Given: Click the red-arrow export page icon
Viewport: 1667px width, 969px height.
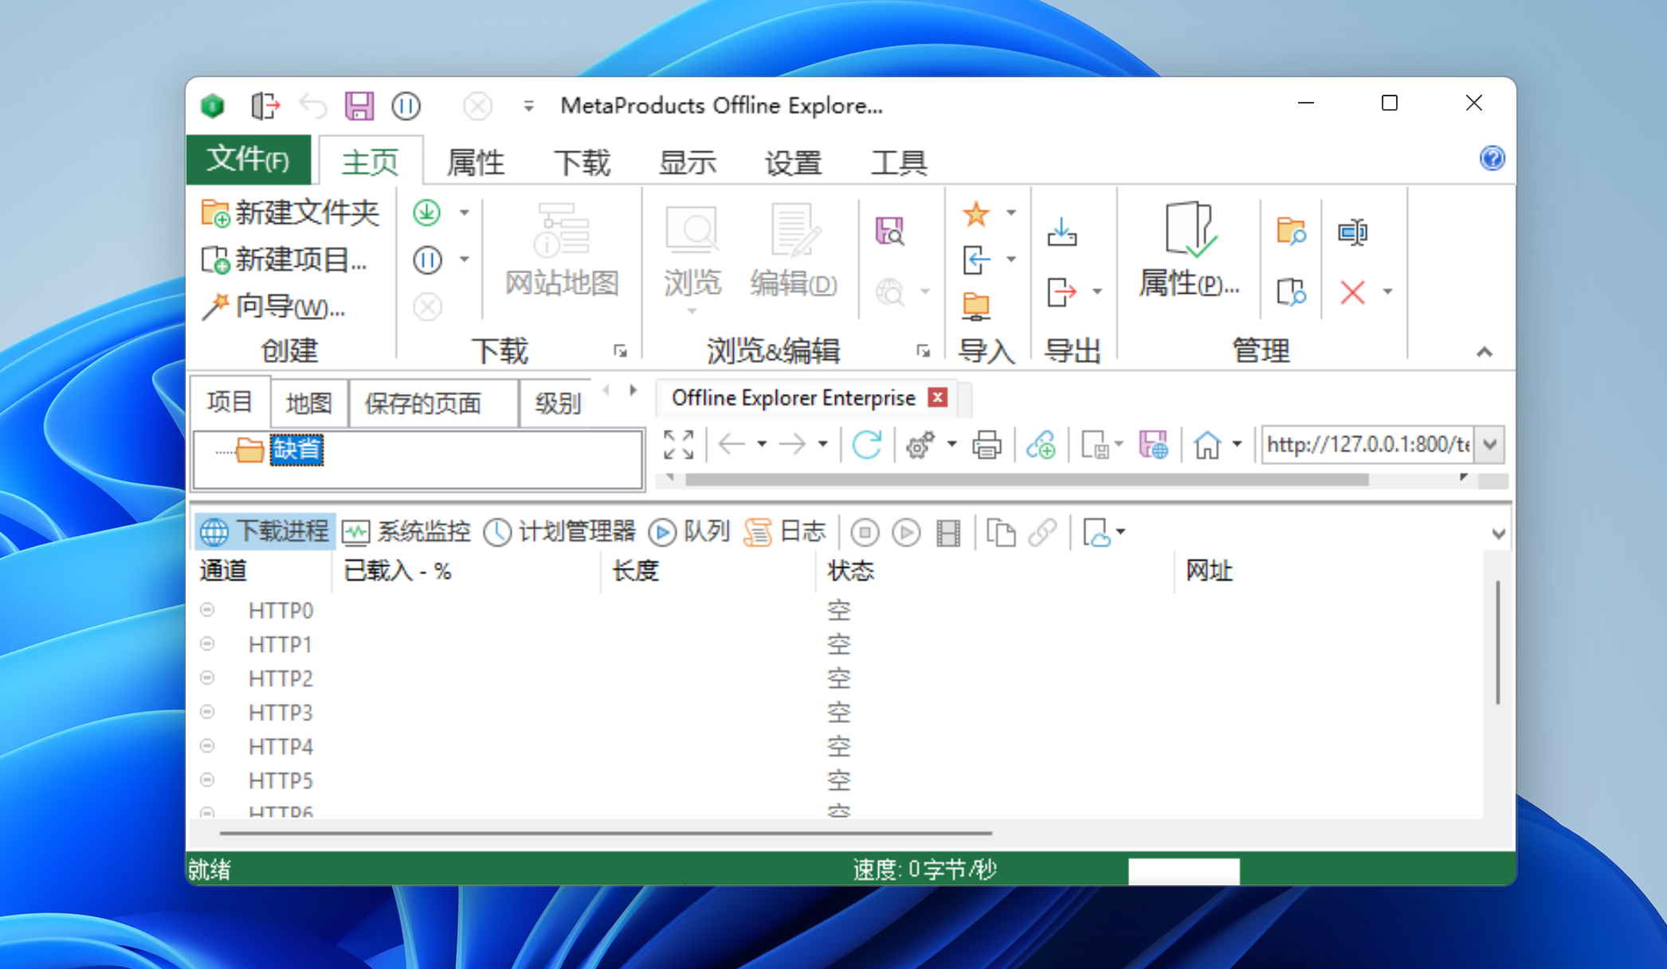Looking at the screenshot, I should (1061, 291).
